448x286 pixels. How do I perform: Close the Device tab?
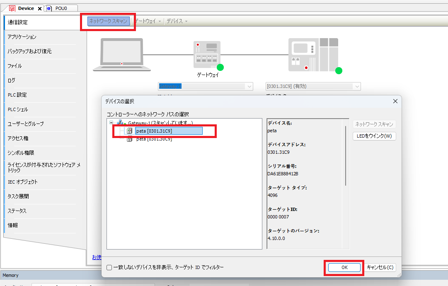(40, 9)
